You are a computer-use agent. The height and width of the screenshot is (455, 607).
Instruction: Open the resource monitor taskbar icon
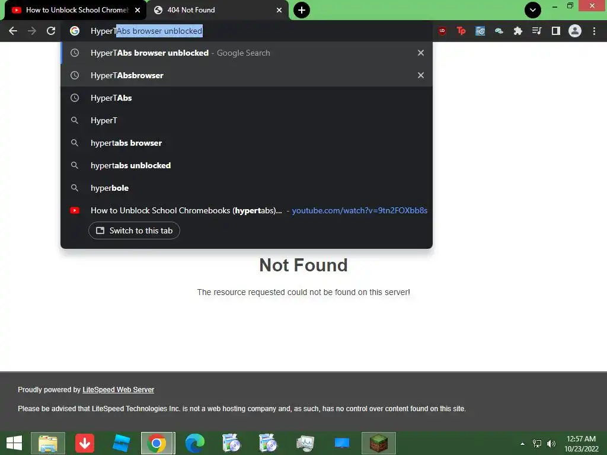305,443
